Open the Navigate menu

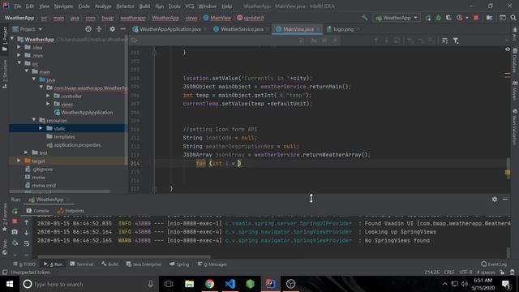63,6
